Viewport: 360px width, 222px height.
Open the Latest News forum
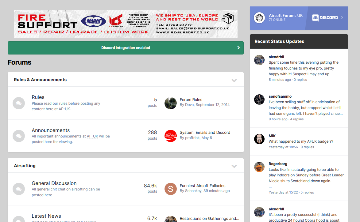46,216
